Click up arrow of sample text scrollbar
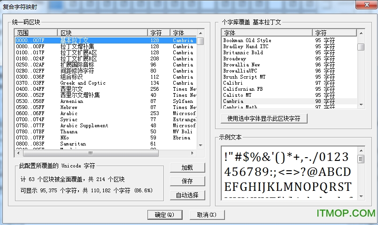This screenshot has height=225, width=378. 361,151
